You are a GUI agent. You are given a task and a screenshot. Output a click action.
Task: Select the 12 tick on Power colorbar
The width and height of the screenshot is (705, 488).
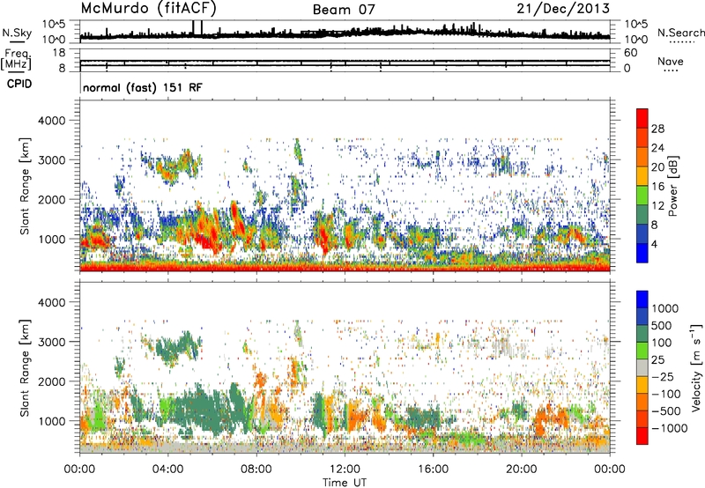click(x=657, y=206)
